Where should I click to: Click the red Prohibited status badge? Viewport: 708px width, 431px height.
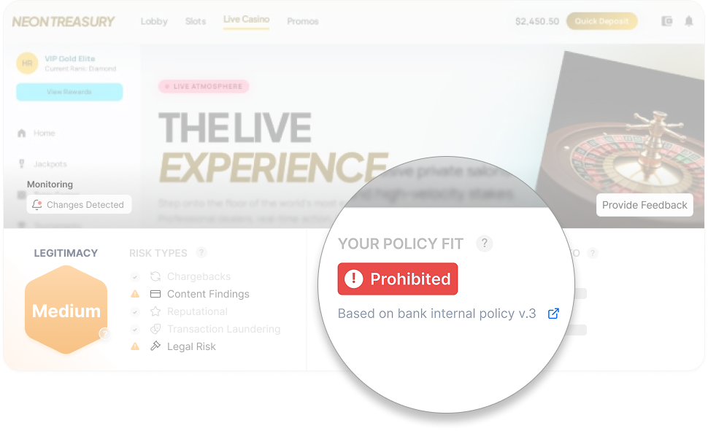(x=397, y=279)
